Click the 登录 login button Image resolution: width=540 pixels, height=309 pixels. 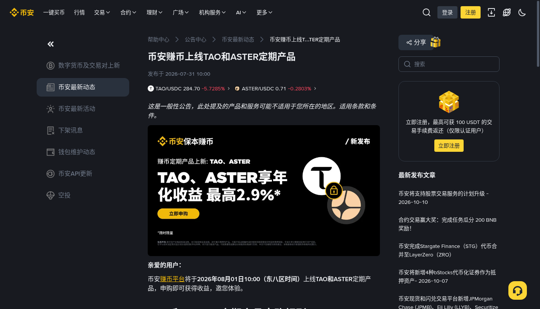pyautogui.click(x=447, y=12)
